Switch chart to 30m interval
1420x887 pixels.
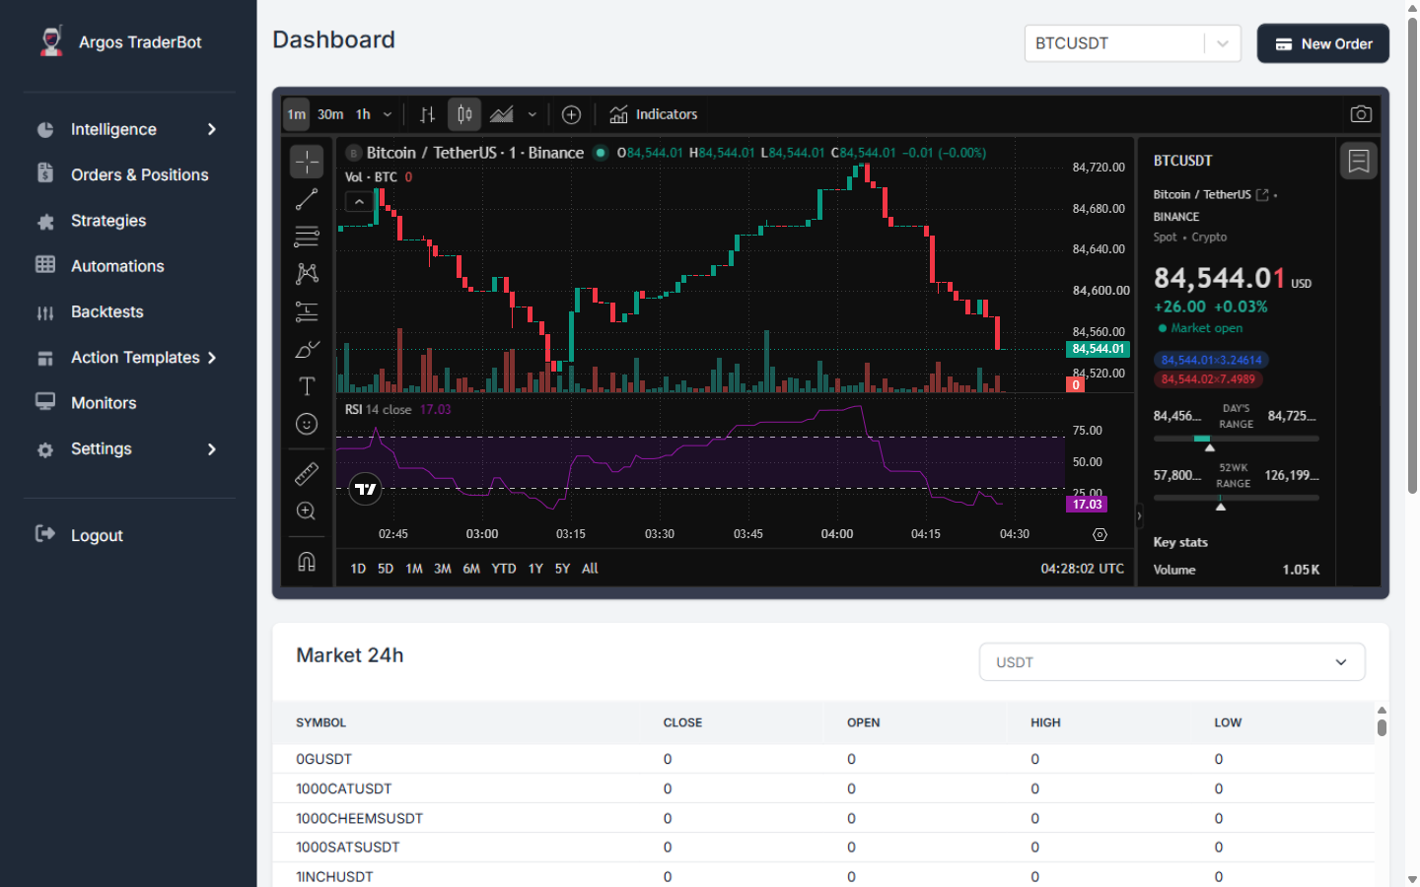point(330,114)
